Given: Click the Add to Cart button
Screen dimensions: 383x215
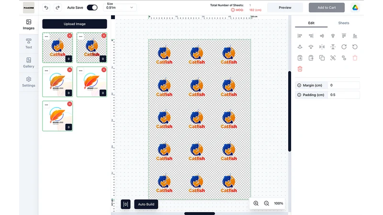Looking at the screenshot, I should (327, 8).
